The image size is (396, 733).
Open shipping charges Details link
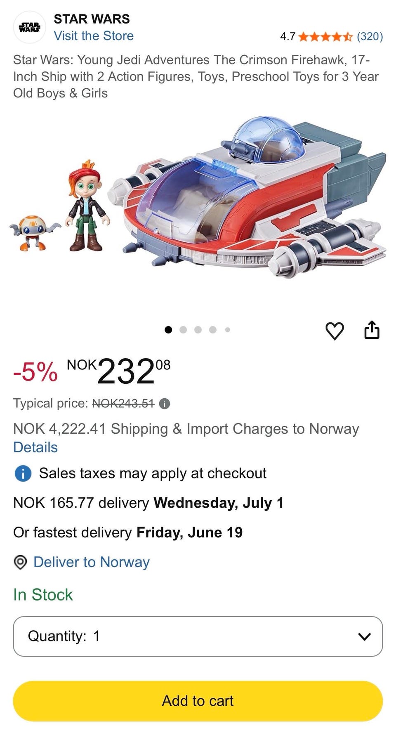pyautogui.click(x=35, y=447)
